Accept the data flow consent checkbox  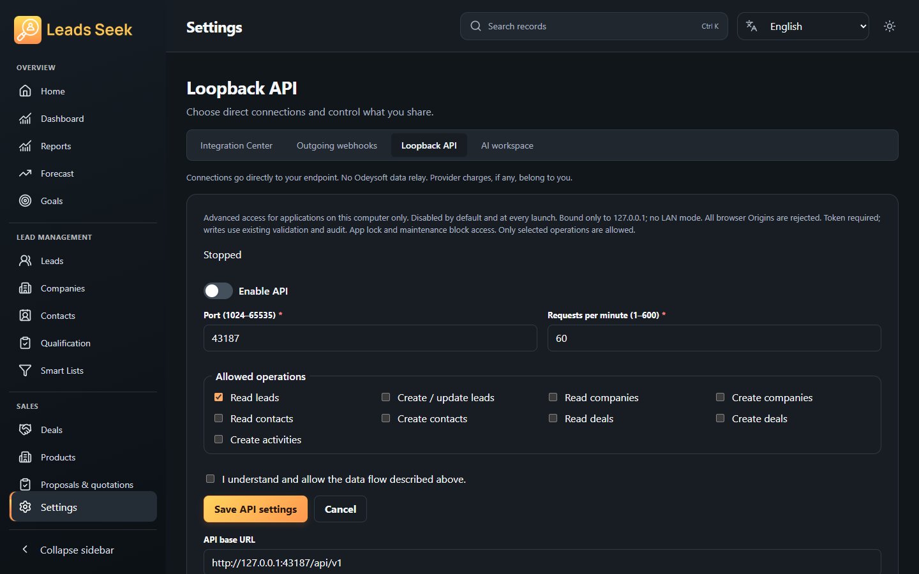click(x=211, y=479)
